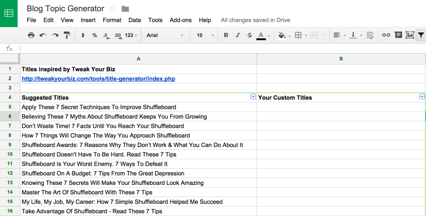The height and width of the screenshot is (216, 426).
Task: Star the Blog Topic Generator document
Action: point(113,9)
